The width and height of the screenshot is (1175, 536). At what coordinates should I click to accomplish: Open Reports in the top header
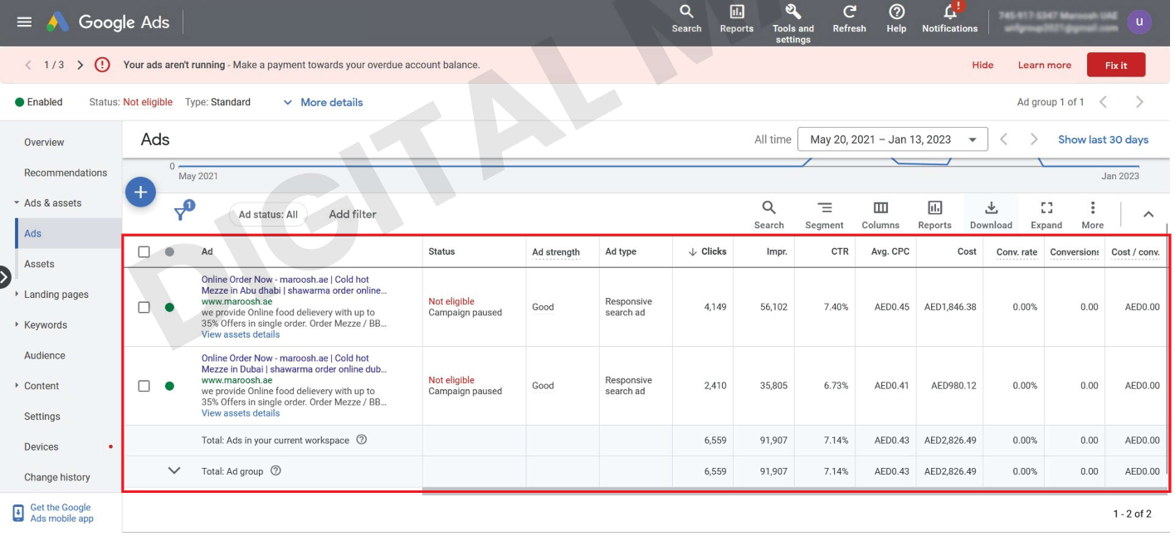[x=737, y=18]
